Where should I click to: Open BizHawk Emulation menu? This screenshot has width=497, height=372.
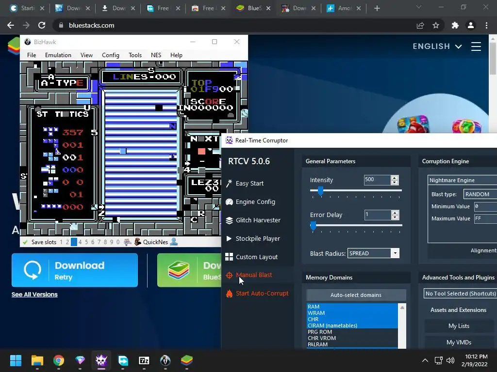point(58,55)
